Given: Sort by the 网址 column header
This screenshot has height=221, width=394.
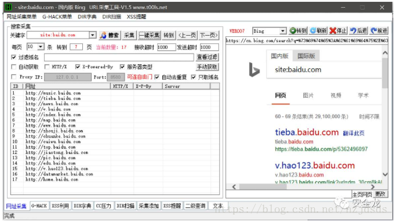Looking at the screenshot, I should (x=67, y=86).
